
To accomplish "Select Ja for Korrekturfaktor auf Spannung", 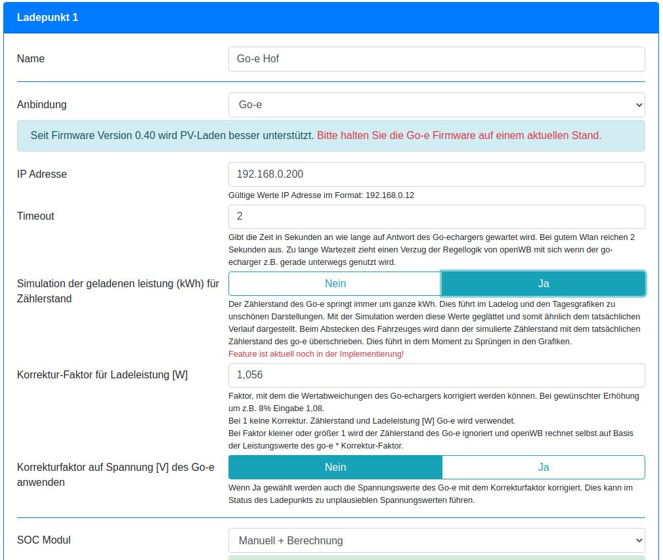I will [x=544, y=467].
